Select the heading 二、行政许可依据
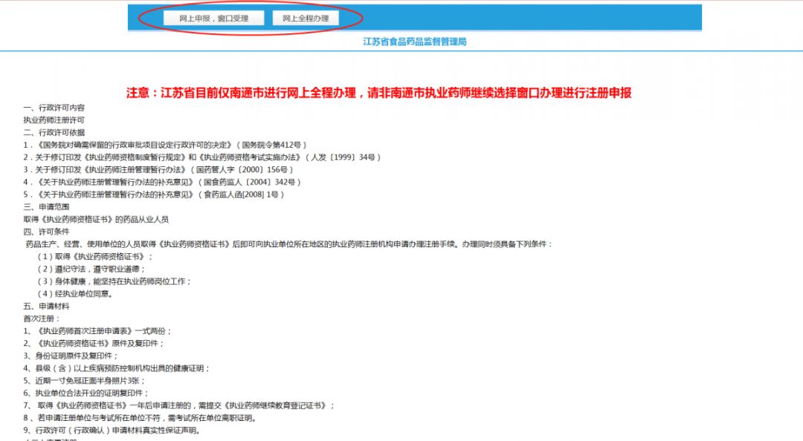Viewport: 803px width, 441px height. click(54, 132)
